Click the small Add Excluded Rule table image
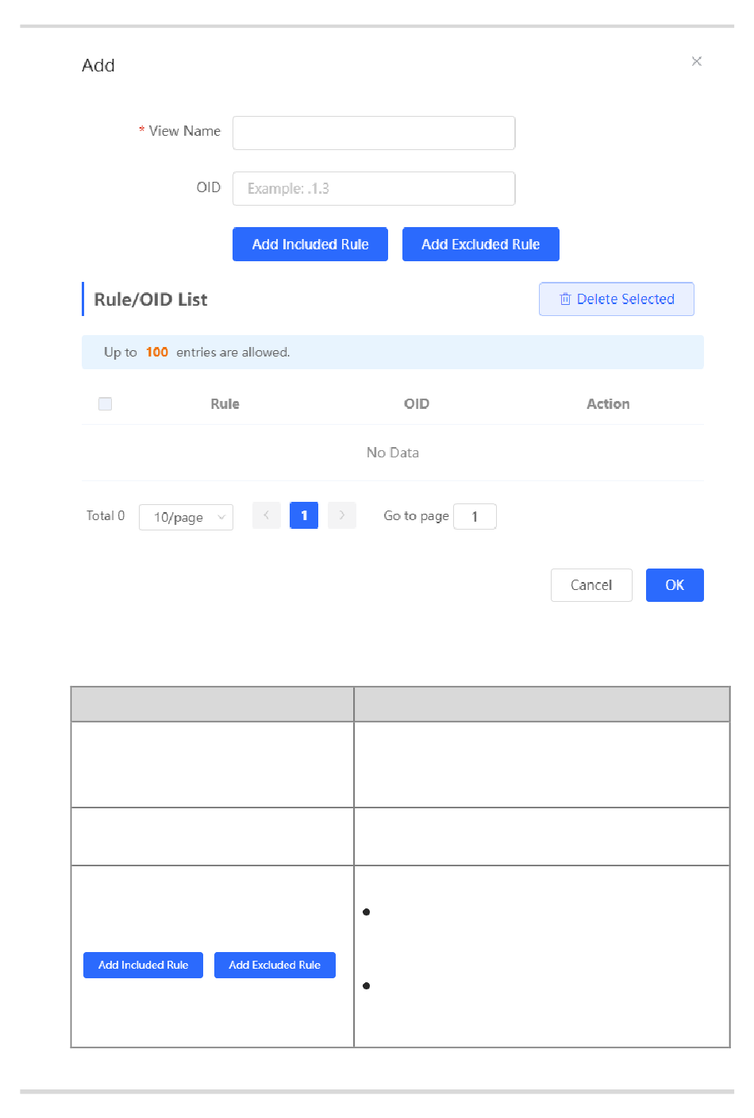Screen dimensions: 754x1118 (x=275, y=965)
